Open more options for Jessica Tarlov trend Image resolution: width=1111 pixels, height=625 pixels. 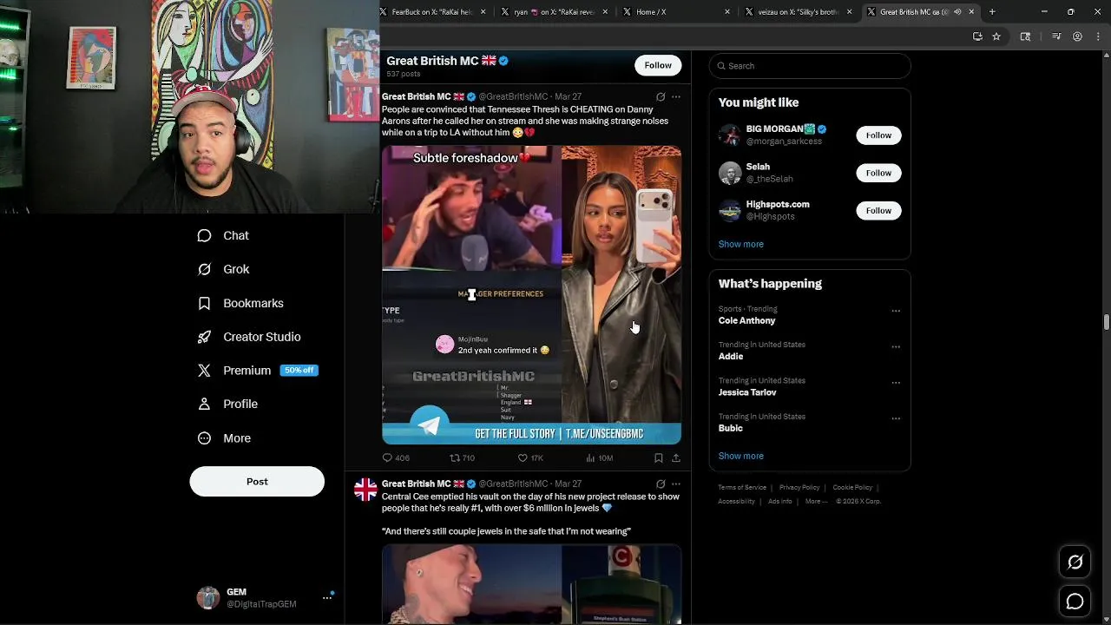[x=896, y=383]
